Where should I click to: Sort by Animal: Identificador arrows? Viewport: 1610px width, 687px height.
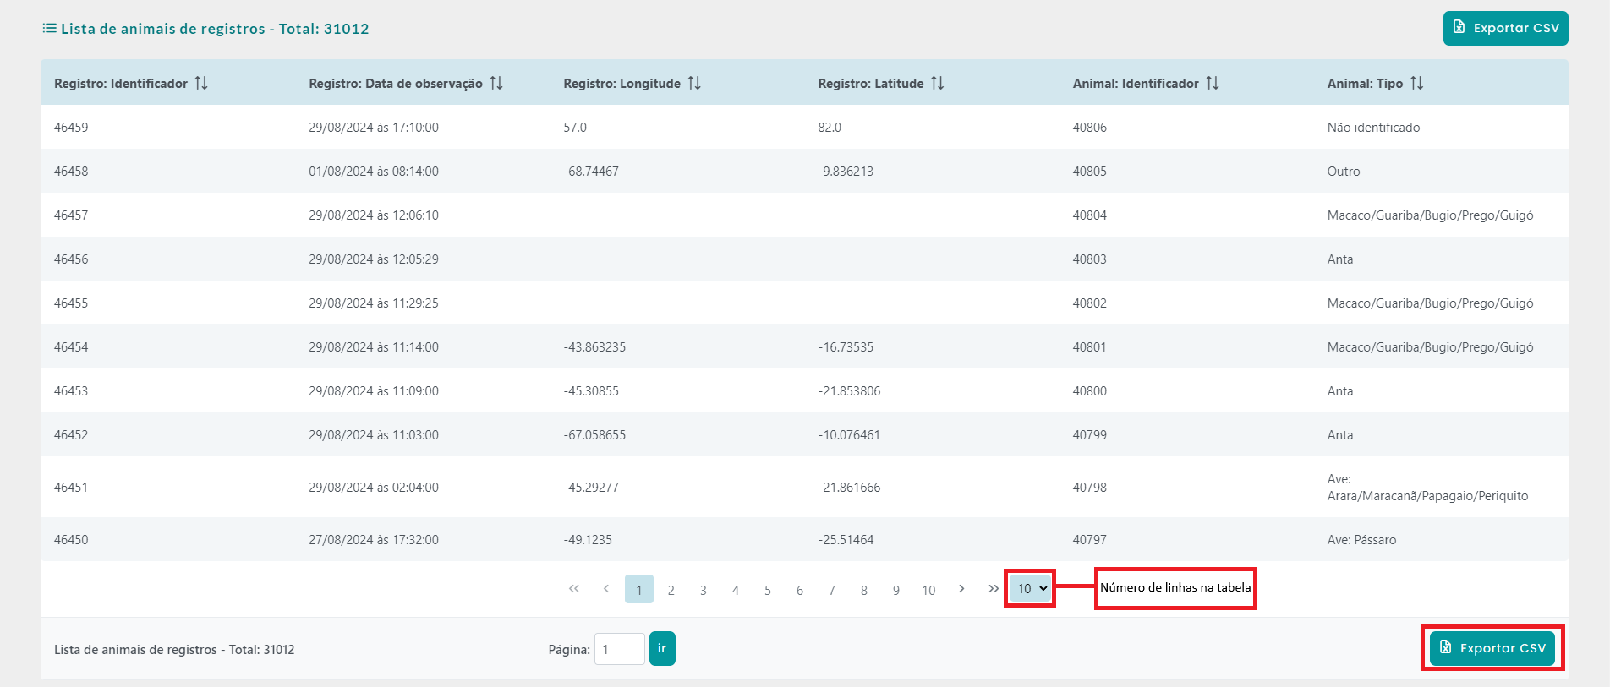[x=1213, y=83]
